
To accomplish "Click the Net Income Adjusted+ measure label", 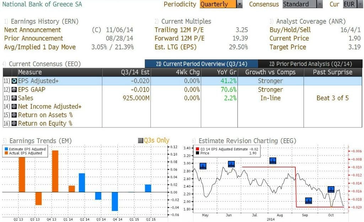I will pos(50,107).
